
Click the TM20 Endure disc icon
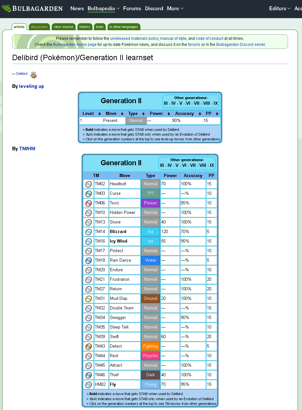tap(89, 270)
